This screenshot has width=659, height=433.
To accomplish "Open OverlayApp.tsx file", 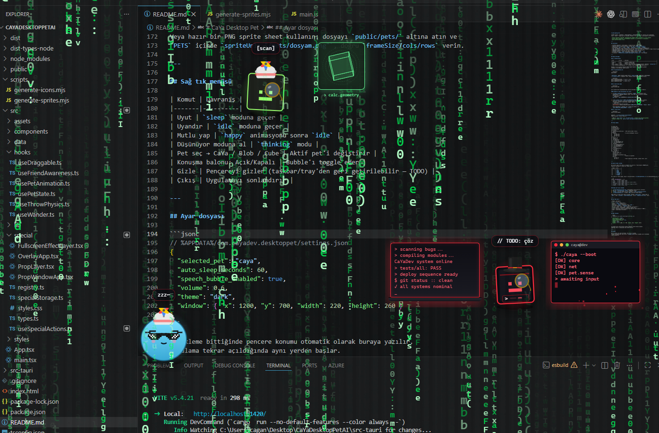I will coord(38,256).
